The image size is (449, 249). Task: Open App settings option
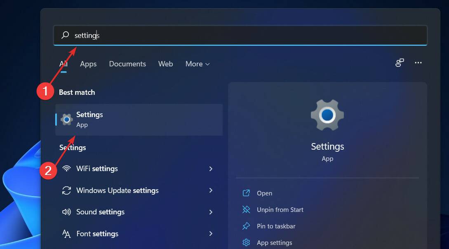[x=274, y=243]
